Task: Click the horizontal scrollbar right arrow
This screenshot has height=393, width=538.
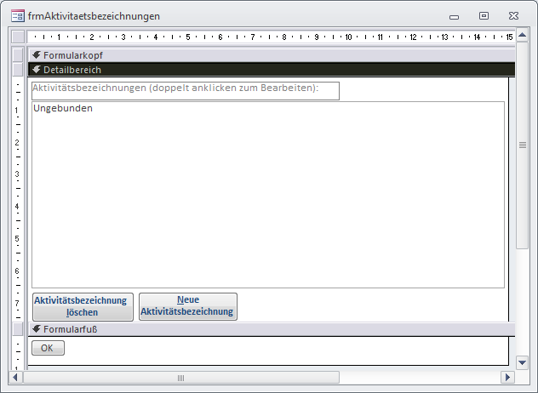Action: [x=507, y=377]
